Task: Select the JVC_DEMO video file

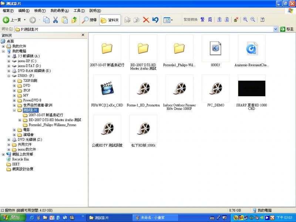Action: click(x=215, y=89)
